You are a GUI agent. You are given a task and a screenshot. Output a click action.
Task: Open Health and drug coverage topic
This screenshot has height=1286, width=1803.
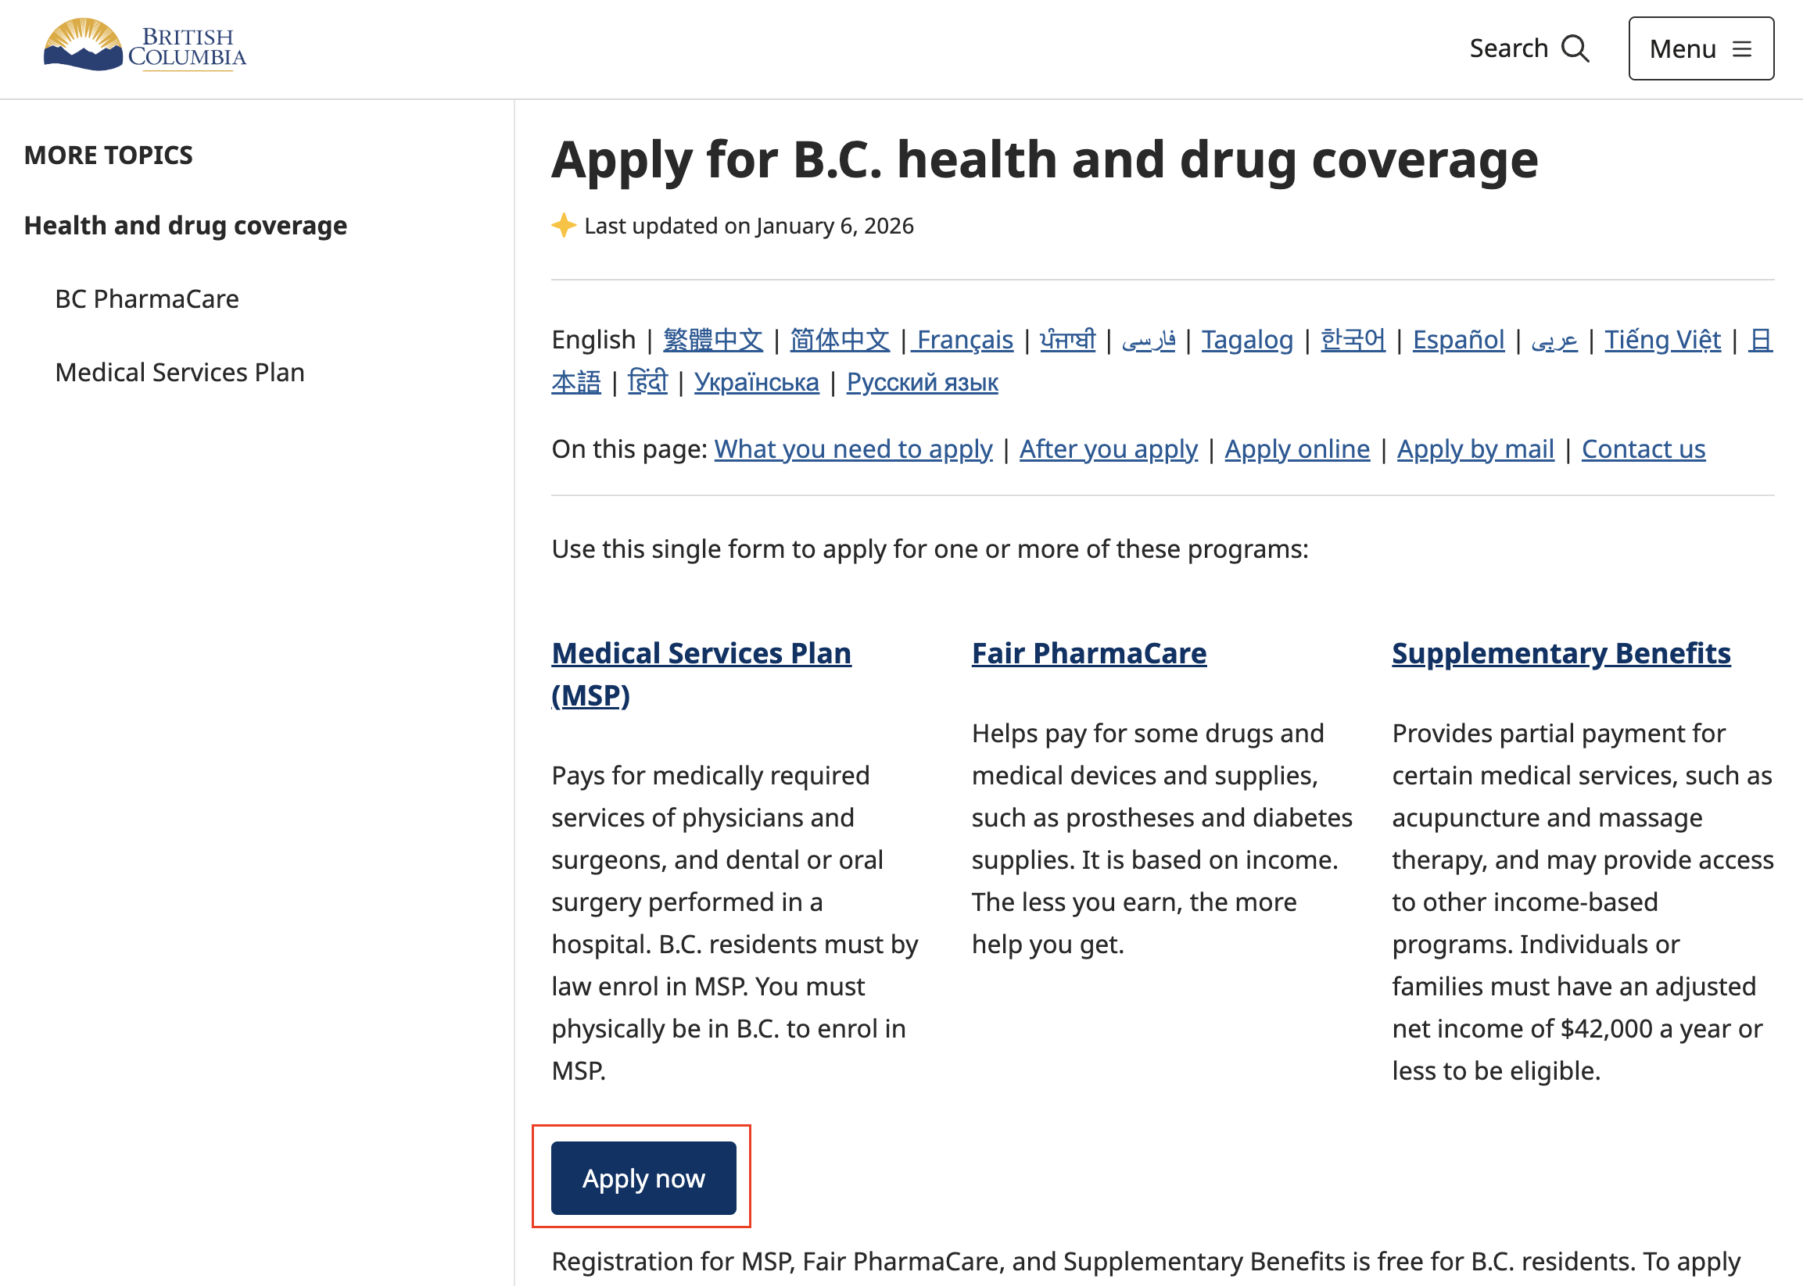click(x=185, y=226)
